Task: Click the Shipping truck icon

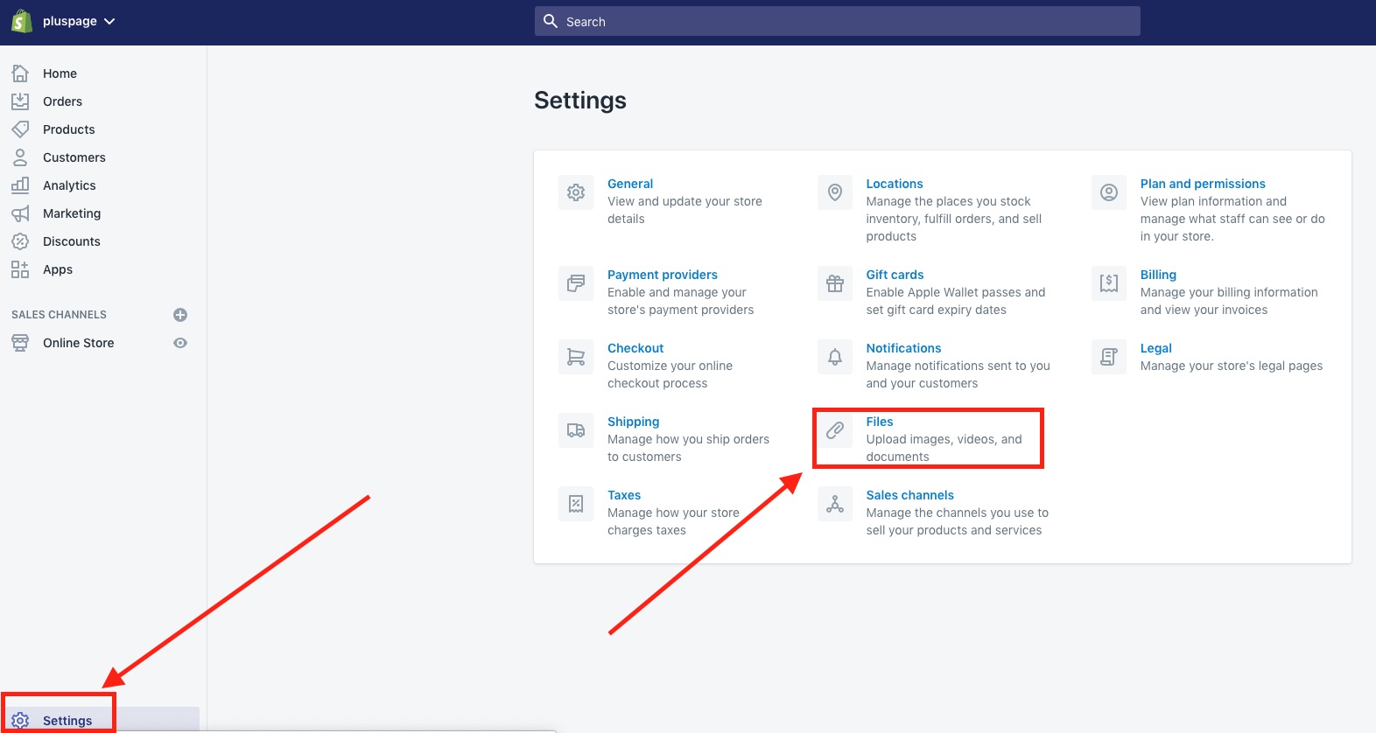Action: [576, 430]
